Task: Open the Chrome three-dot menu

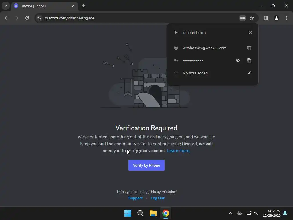Action: click(287, 18)
